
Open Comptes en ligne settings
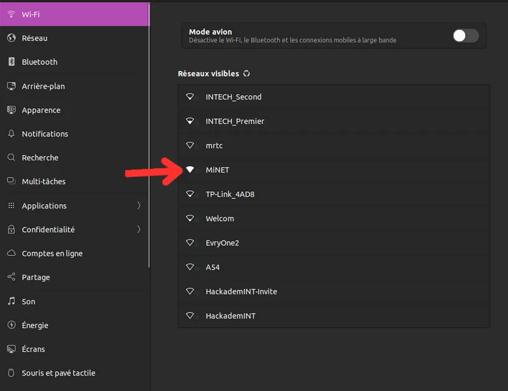click(x=75, y=253)
